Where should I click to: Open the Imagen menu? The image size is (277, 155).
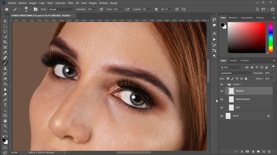(x=33, y=3)
